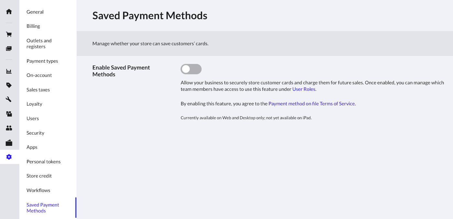Click the wrench icon in the sidebar
The width and height of the screenshot is (453, 219).
9,99
